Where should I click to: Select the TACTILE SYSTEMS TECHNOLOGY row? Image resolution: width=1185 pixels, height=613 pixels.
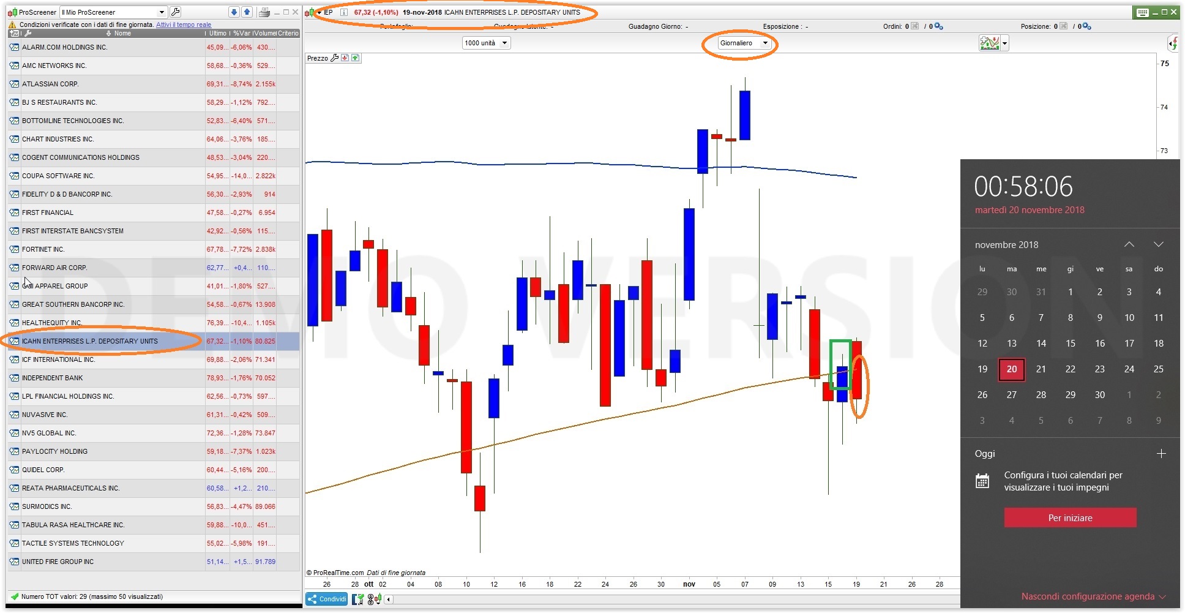tap(154, 543)
